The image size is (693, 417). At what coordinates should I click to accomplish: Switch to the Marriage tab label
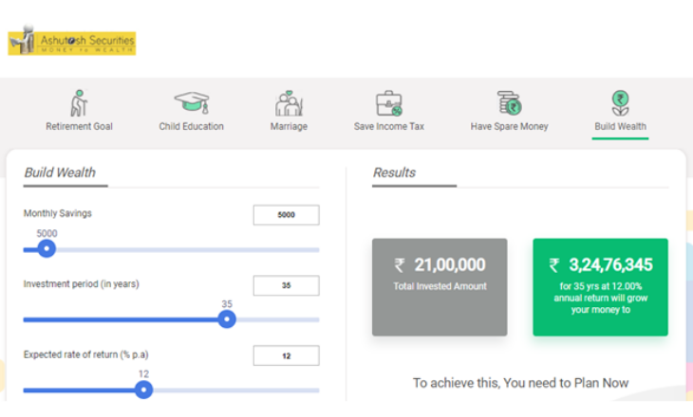tap(289, 127)
